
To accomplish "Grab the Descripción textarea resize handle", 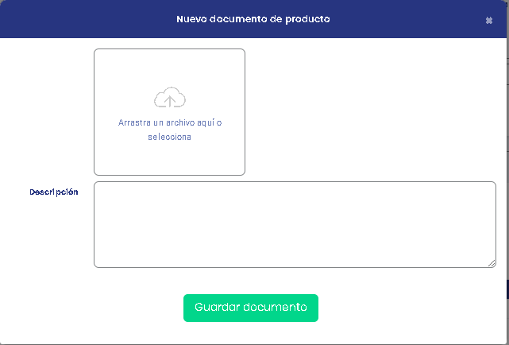I will tap(492, 263).
